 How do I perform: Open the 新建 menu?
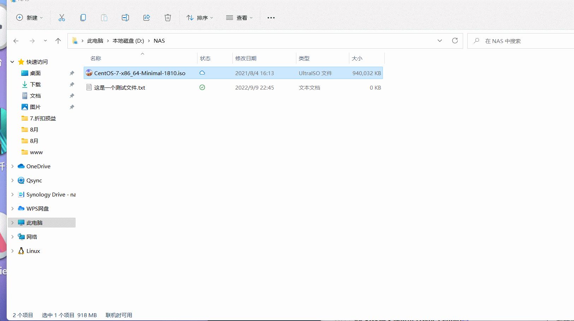tap(30, 18)
